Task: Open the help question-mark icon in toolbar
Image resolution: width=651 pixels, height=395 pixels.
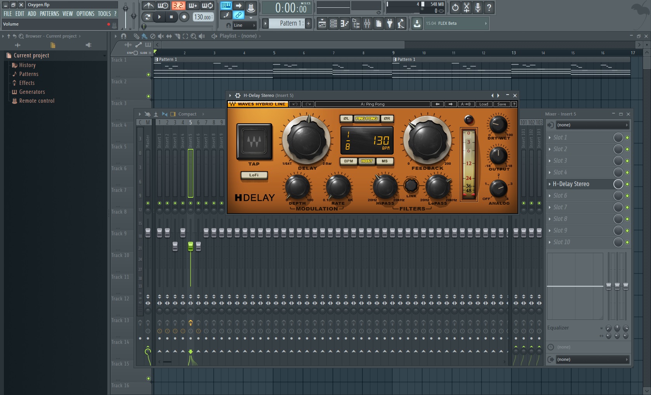Action: pos(489,7)
